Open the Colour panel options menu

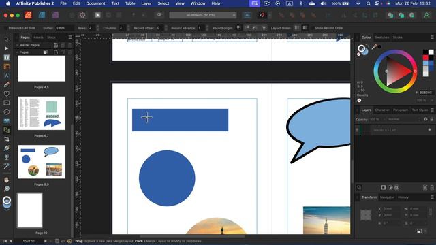432,37
